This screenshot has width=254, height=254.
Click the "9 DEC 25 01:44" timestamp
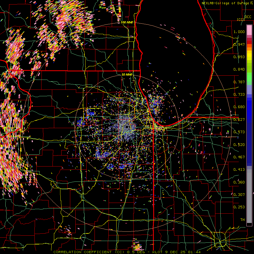(x=183, y=252)
